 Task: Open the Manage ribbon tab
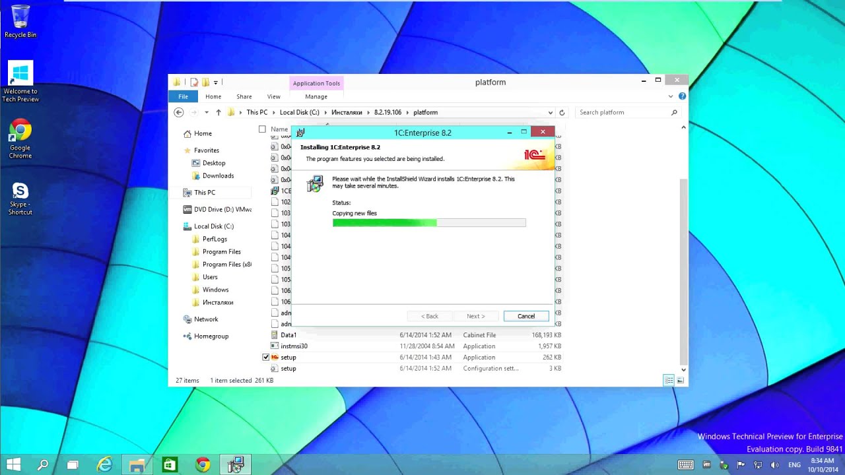316,96
